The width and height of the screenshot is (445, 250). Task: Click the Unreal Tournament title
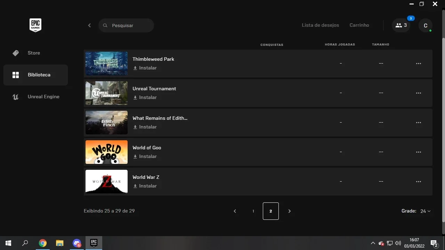pos(154,89)
